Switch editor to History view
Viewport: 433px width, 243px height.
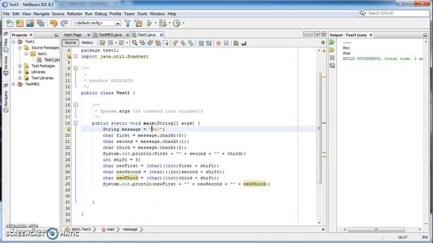pyautogui.click(x=87, y=43)
